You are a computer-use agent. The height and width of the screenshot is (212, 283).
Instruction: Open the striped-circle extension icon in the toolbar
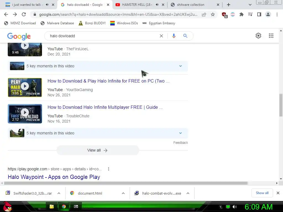tap(233, 14)
